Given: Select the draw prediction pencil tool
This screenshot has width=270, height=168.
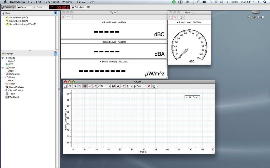Looking at the screenshot, I should pyautogui.click(x=123, y=86).
